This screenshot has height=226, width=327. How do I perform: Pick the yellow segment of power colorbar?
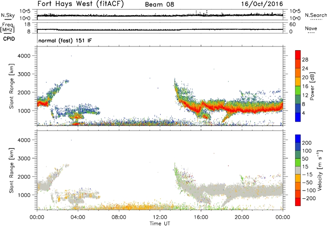[x=298, y=81]
